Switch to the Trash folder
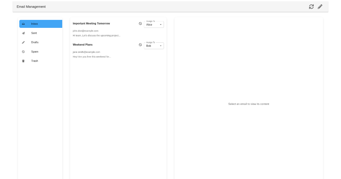The width and height of the screenshot is (341, 179). tap(34, 61)
